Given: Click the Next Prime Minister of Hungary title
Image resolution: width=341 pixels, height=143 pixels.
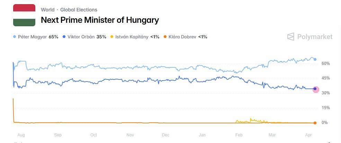Looking at the screenshot, I should click(100, 20).
